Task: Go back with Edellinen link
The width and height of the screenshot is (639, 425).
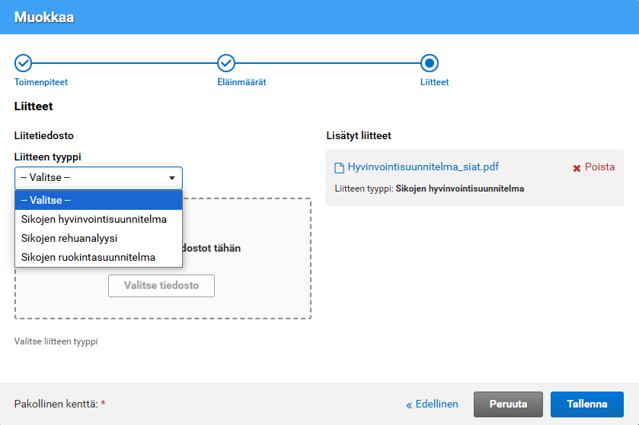Action: pyautogui.click(x=436, y=404)
